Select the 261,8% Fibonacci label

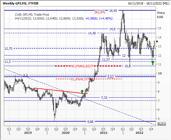click(x=99, y=12)
